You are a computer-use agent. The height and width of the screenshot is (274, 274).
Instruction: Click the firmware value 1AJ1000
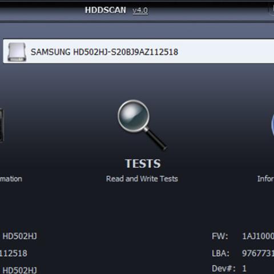[x=258, y=236]
